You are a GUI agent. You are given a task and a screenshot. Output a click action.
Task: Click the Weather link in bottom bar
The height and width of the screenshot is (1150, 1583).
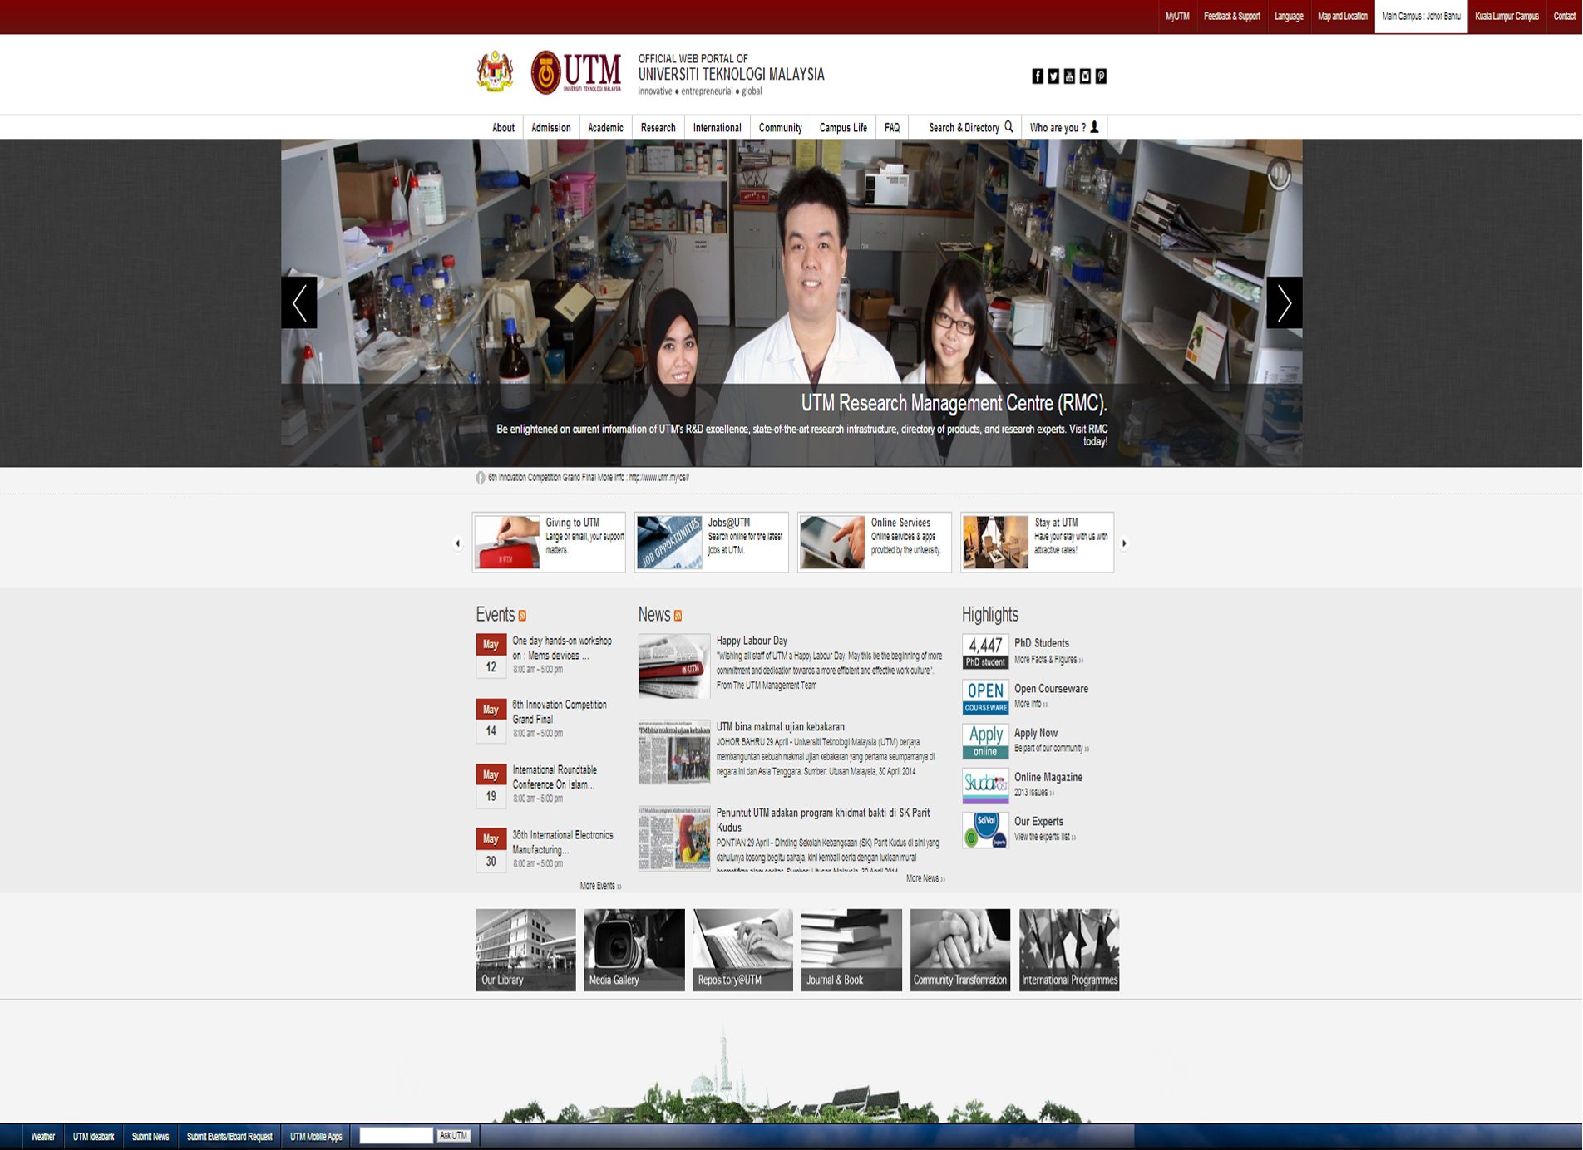click(x=42, y=1137)
